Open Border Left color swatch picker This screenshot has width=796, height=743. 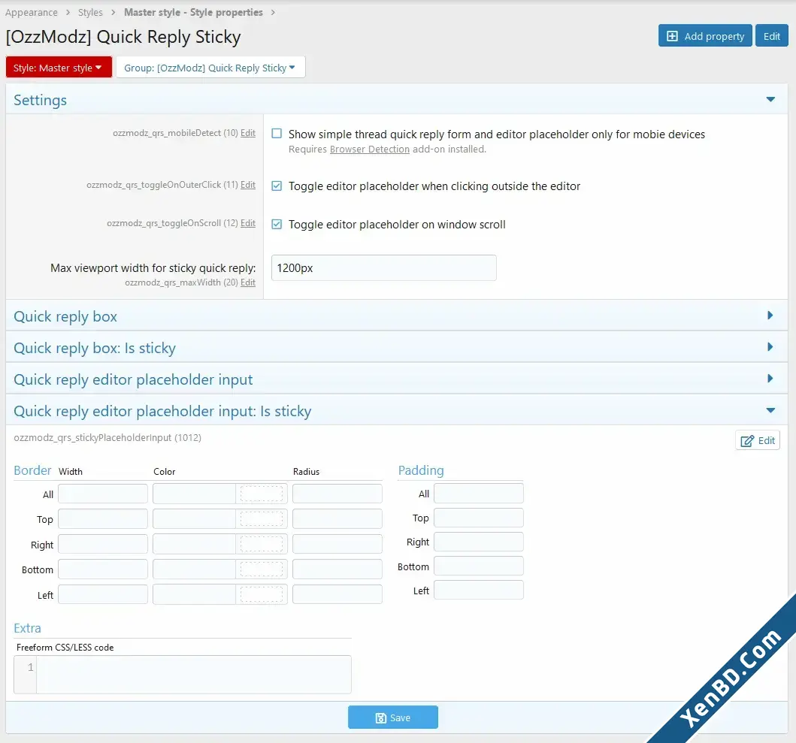tap(262, 594)
